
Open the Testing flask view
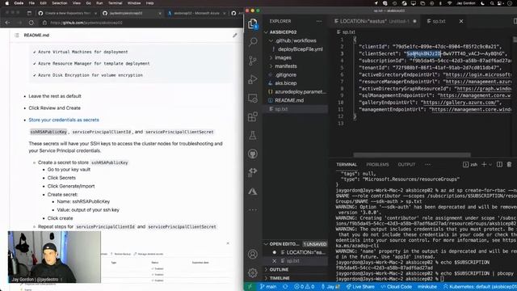(x=253, y=135)
